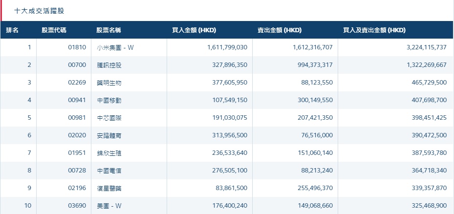Sort by 買入金額 (HKD) column header

coord(194,30)
